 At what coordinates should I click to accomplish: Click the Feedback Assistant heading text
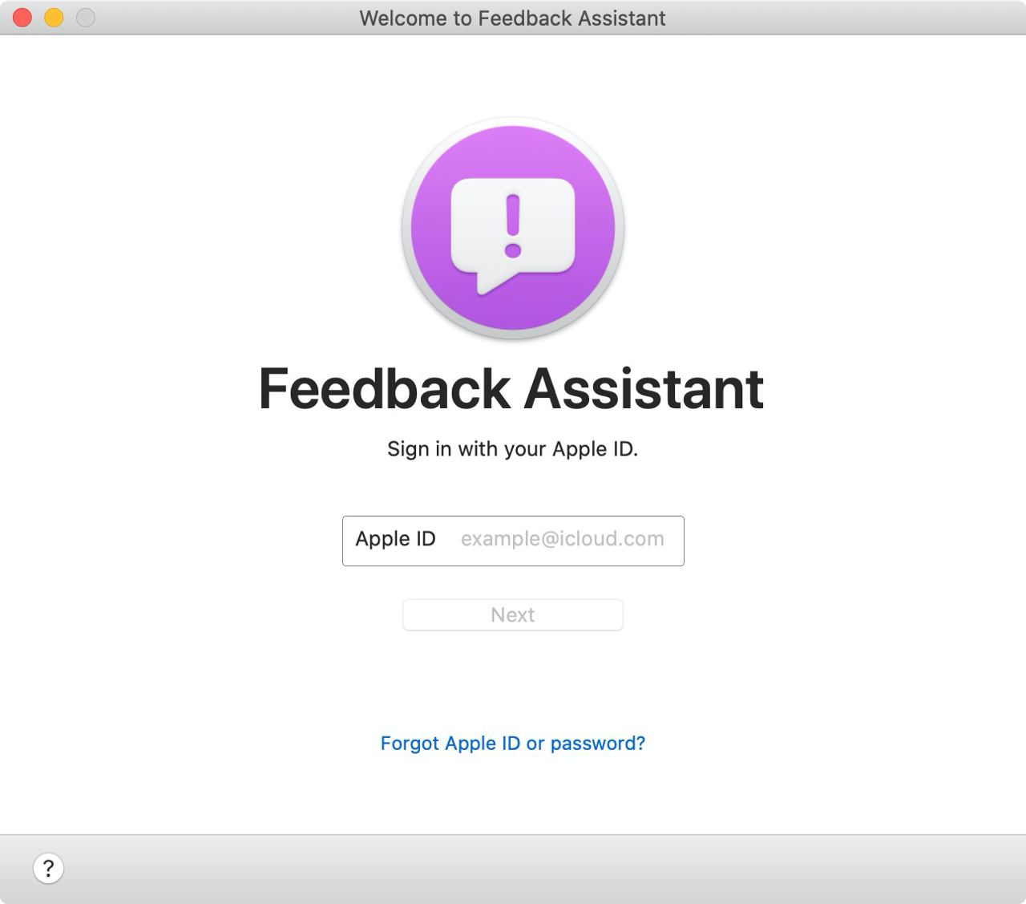511,389
